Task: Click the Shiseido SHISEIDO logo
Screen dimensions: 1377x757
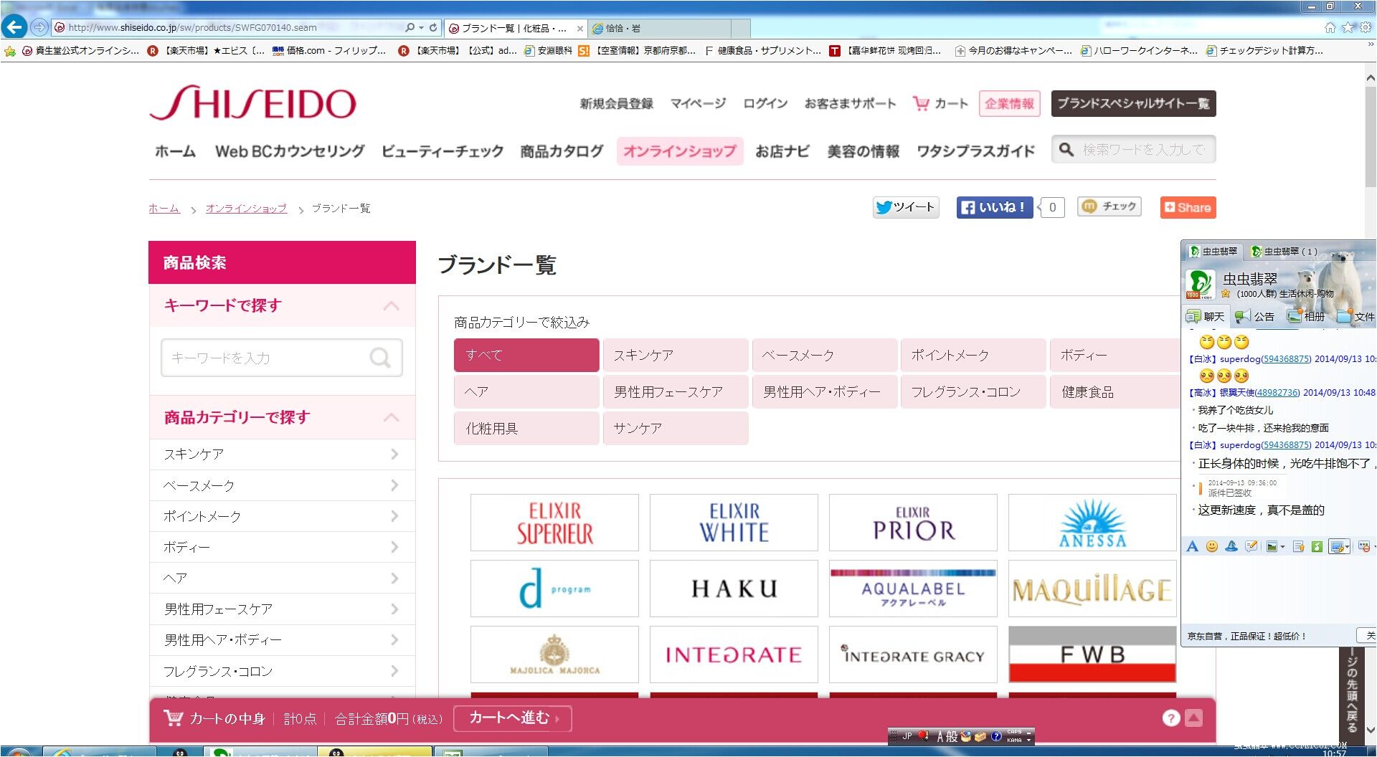Action: [252, 103]
